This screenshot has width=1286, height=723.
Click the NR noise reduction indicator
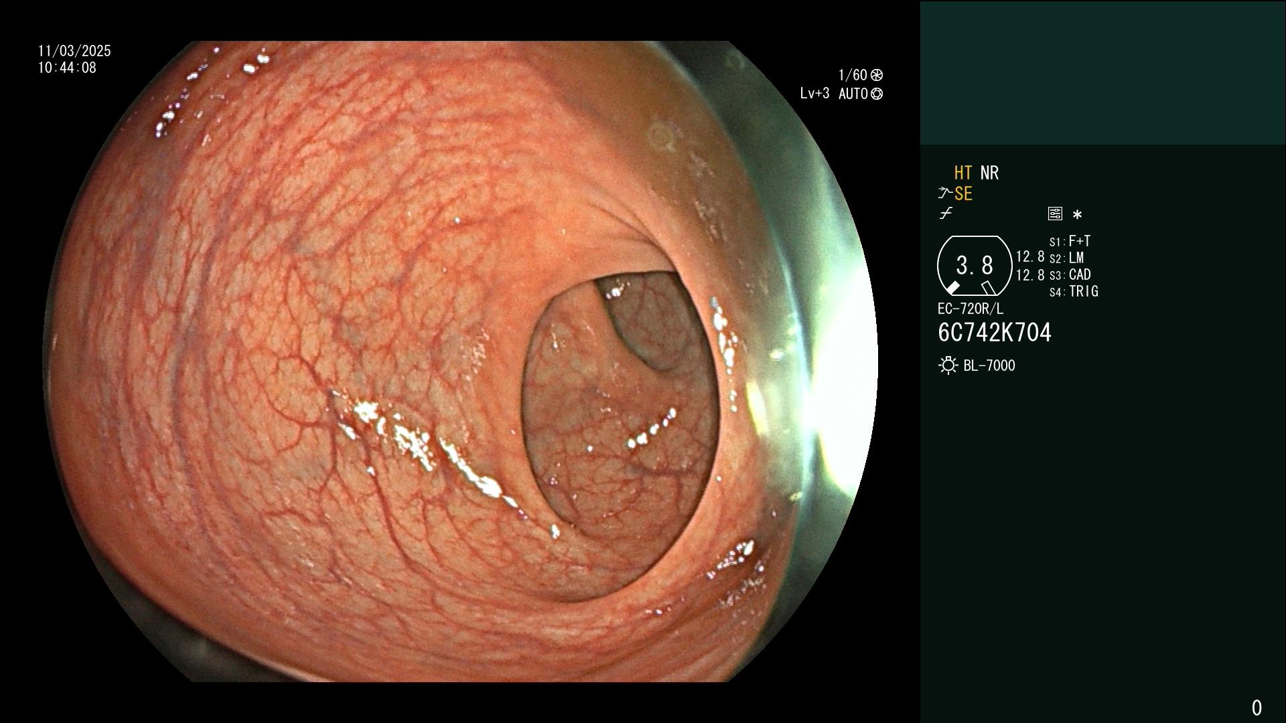point(989,173)
